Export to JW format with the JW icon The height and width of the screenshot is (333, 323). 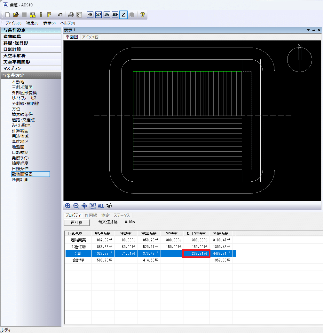coord(107,15)
